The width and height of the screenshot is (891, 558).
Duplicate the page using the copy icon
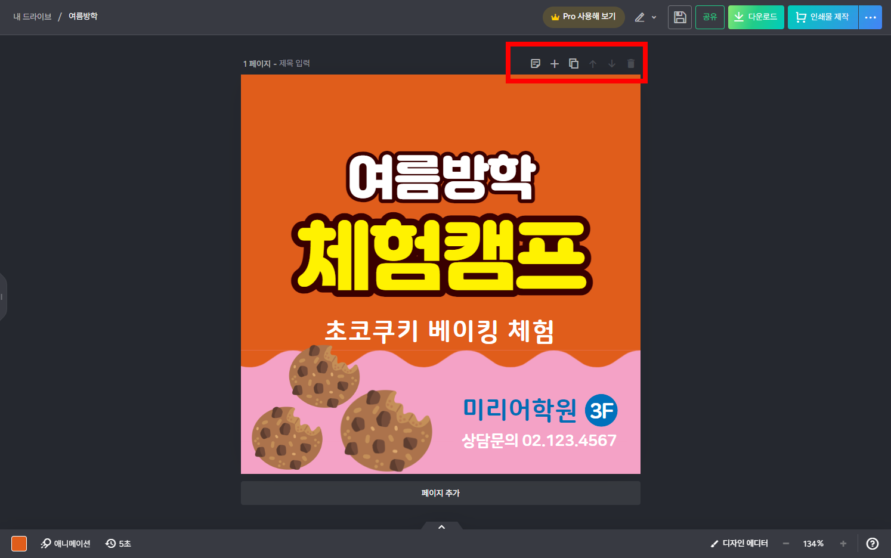(x=574, y=63)
